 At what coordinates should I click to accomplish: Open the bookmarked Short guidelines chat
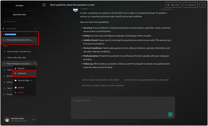click(20, 40)
